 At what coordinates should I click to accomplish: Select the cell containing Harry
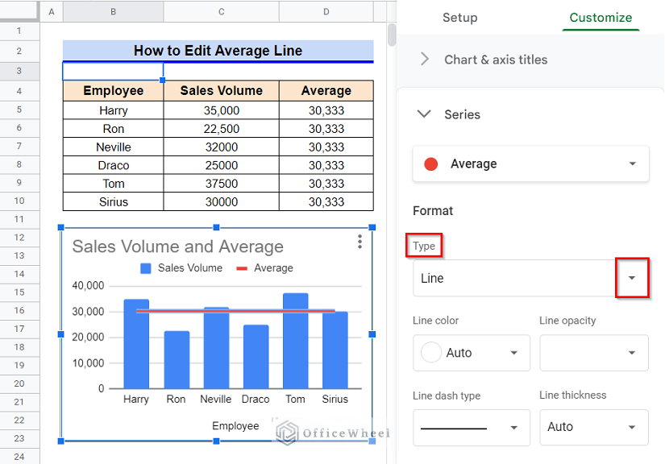pos(112,109)
